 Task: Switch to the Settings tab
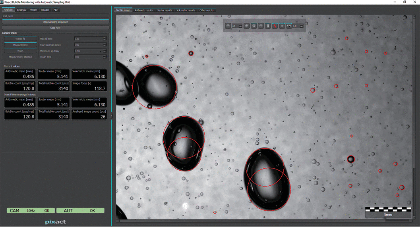21,10
